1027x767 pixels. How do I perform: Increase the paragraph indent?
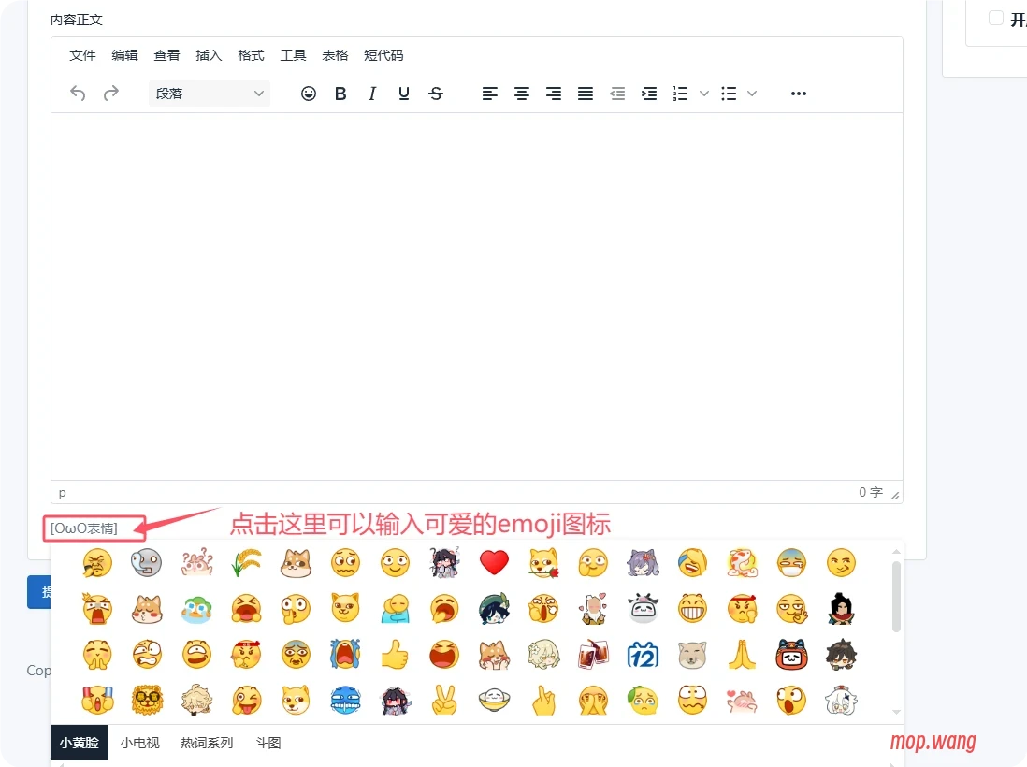649,93
